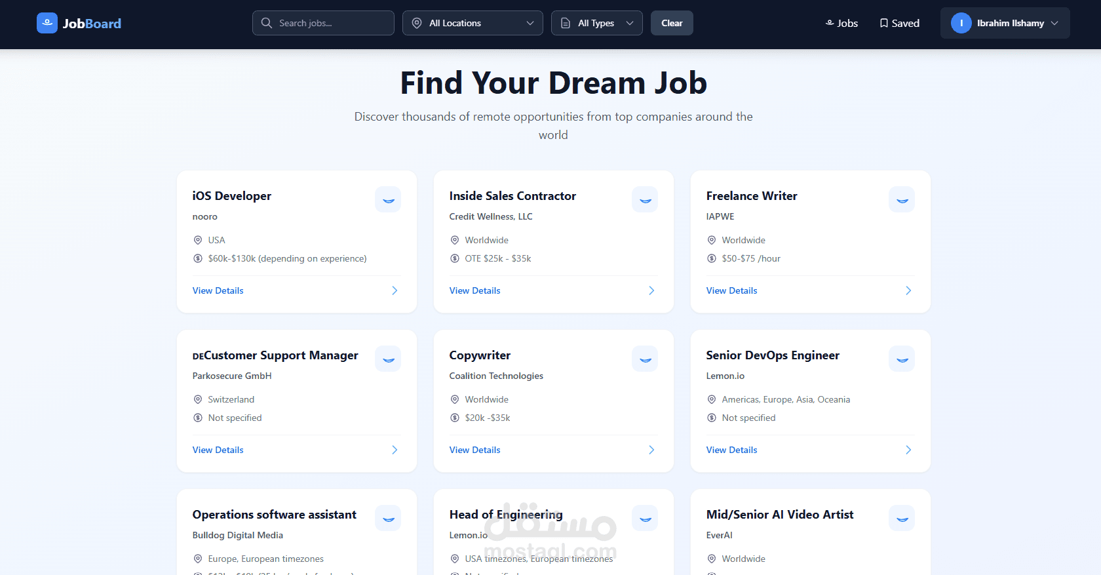This screenshot has height=575, width=1101.
Task: Open the All Types dropdown
Action: 597,23
